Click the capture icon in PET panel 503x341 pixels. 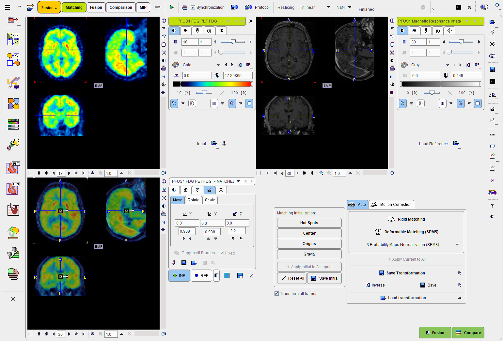click(x=248, y=65)
